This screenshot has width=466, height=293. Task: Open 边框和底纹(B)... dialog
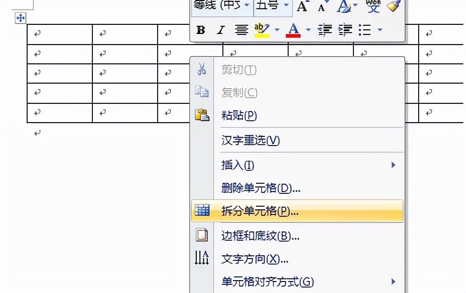click(297, 236)
